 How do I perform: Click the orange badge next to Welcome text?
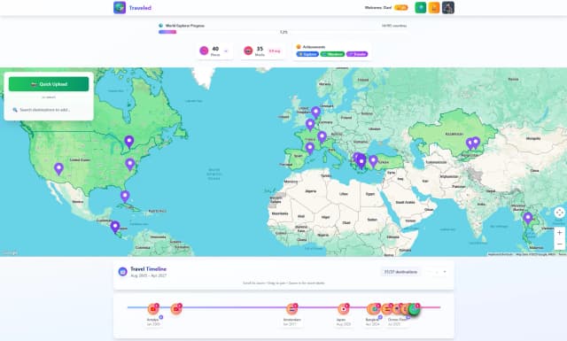pyautogui.click(x=401, y=8)
